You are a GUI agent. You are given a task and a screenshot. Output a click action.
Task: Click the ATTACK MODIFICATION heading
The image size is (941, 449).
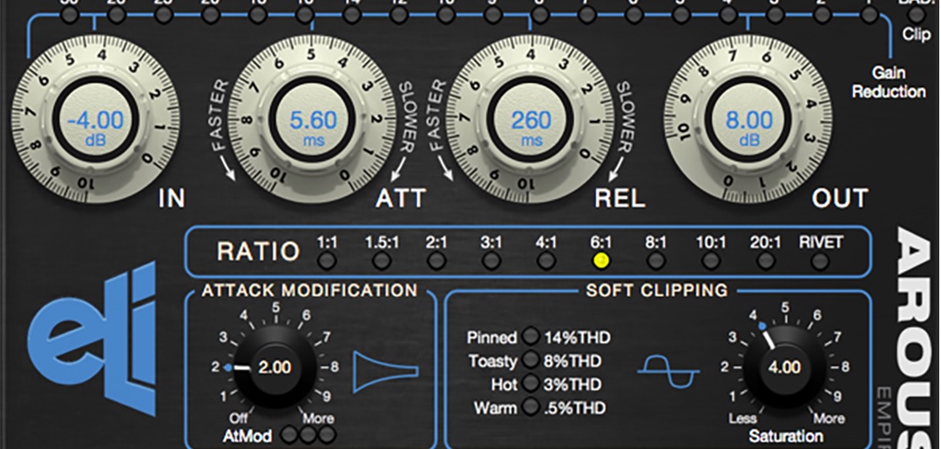309,291
